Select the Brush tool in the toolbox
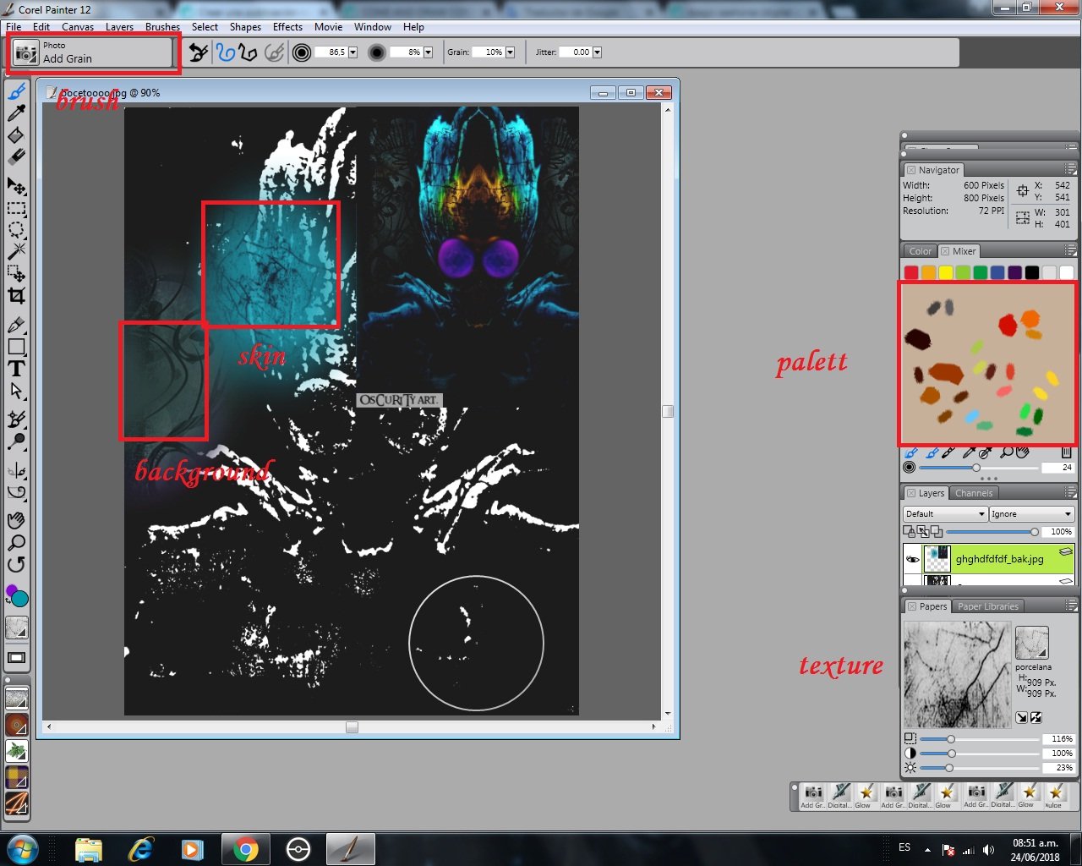1082x866 pixels. point(16,91)
